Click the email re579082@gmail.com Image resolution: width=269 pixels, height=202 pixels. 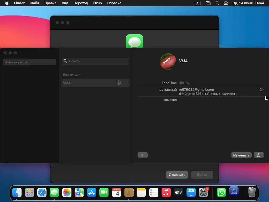coord(196,89)
